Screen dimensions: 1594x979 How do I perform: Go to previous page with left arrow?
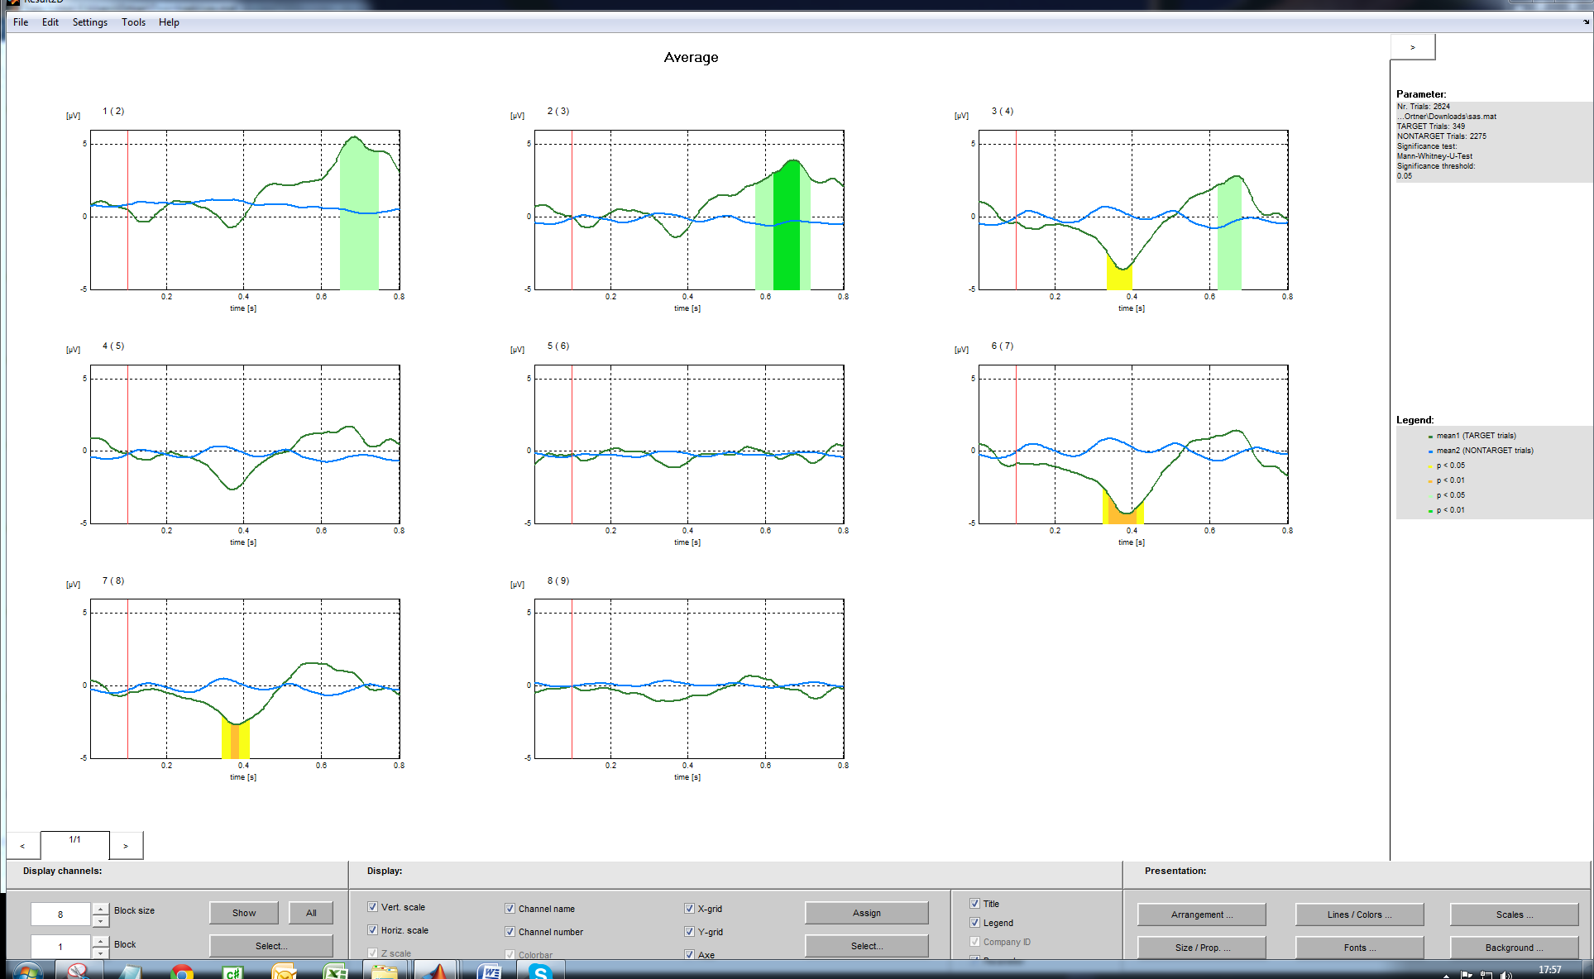(x=22, y=846)
